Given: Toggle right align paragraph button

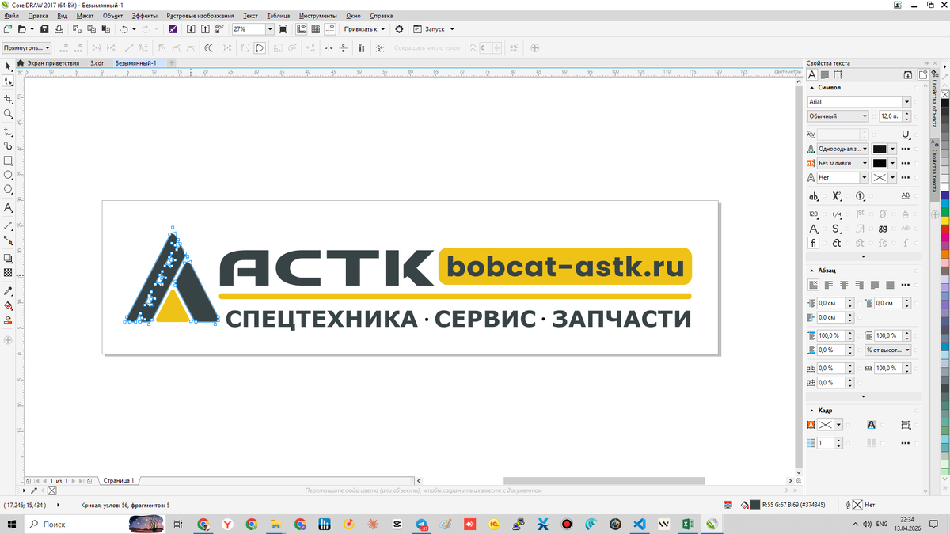Looking at the screenshot, I should coord(859,285).
